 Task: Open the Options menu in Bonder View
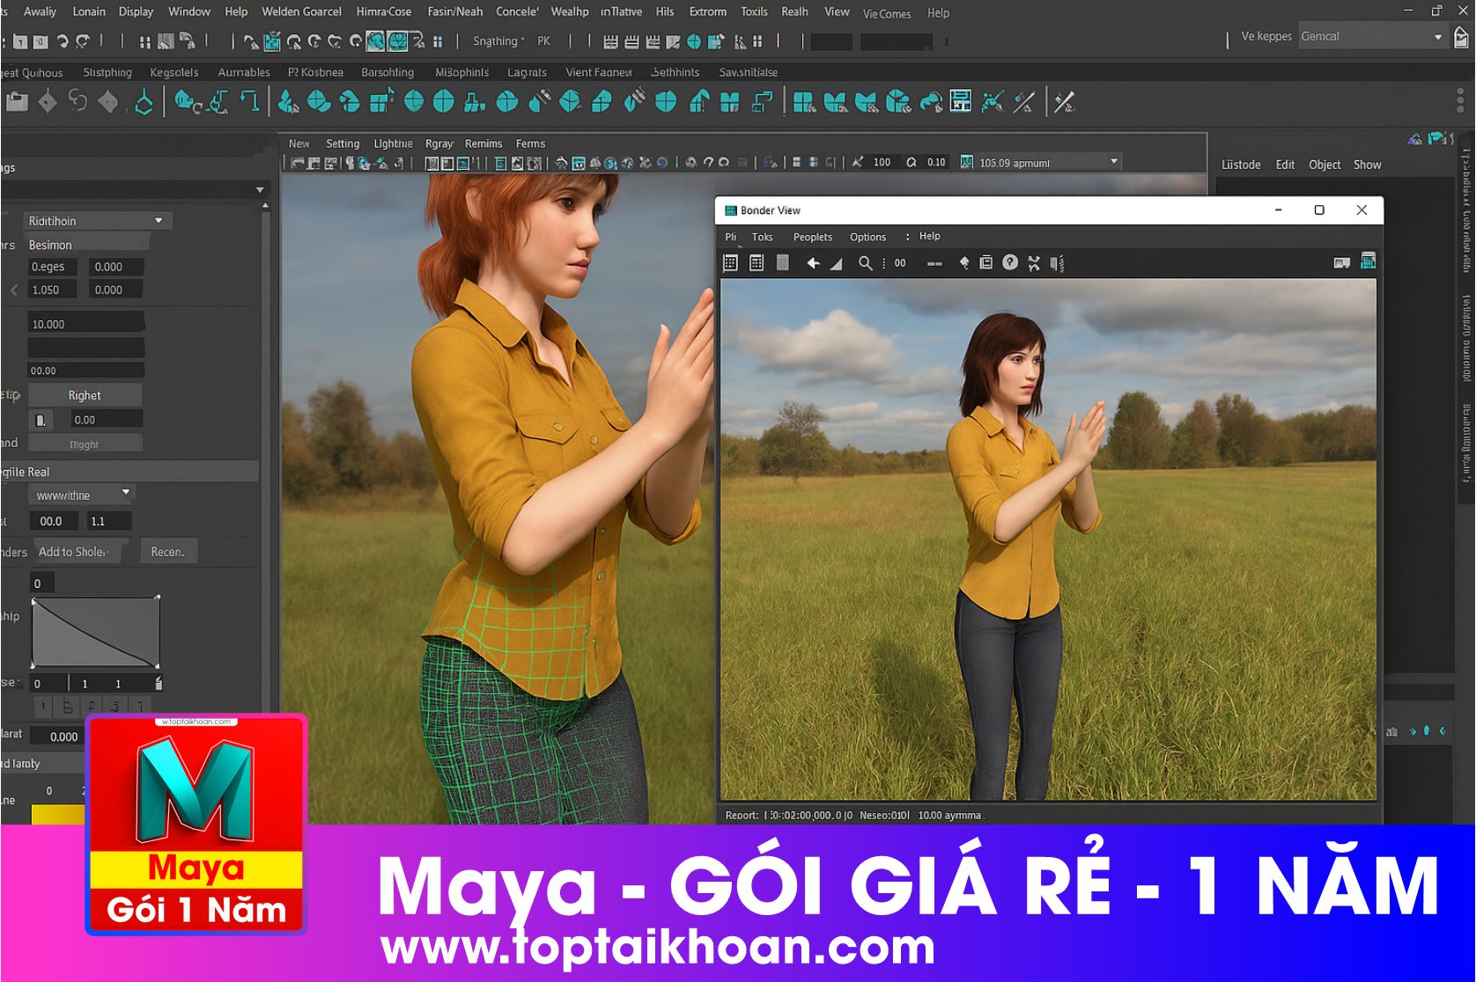pyautogui.click(x=867, y=237)
